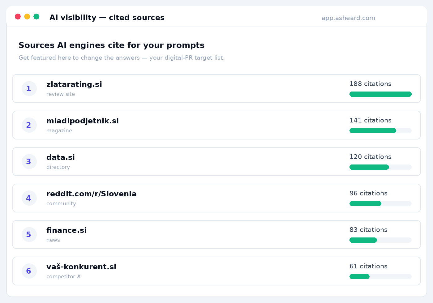Image resolution: width=433 pixels, height=303 pixels.
Task: Click the rank 3 number badge
Action: [x=29, y=162]
